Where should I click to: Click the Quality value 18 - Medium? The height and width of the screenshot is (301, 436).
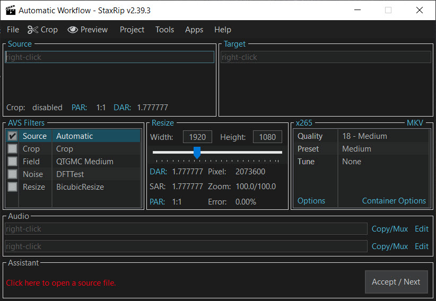[364, 136]
